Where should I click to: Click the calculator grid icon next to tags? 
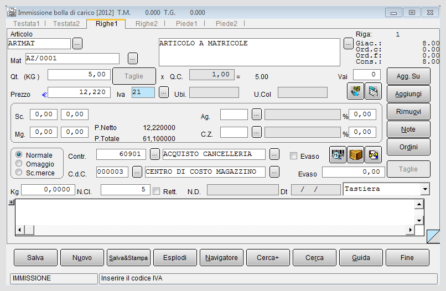[x=373, y=91]
